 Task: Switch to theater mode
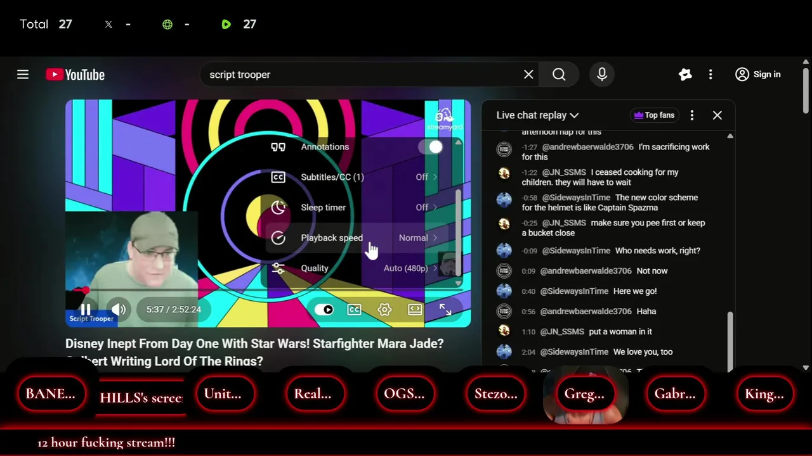click(x=415, y=310)
